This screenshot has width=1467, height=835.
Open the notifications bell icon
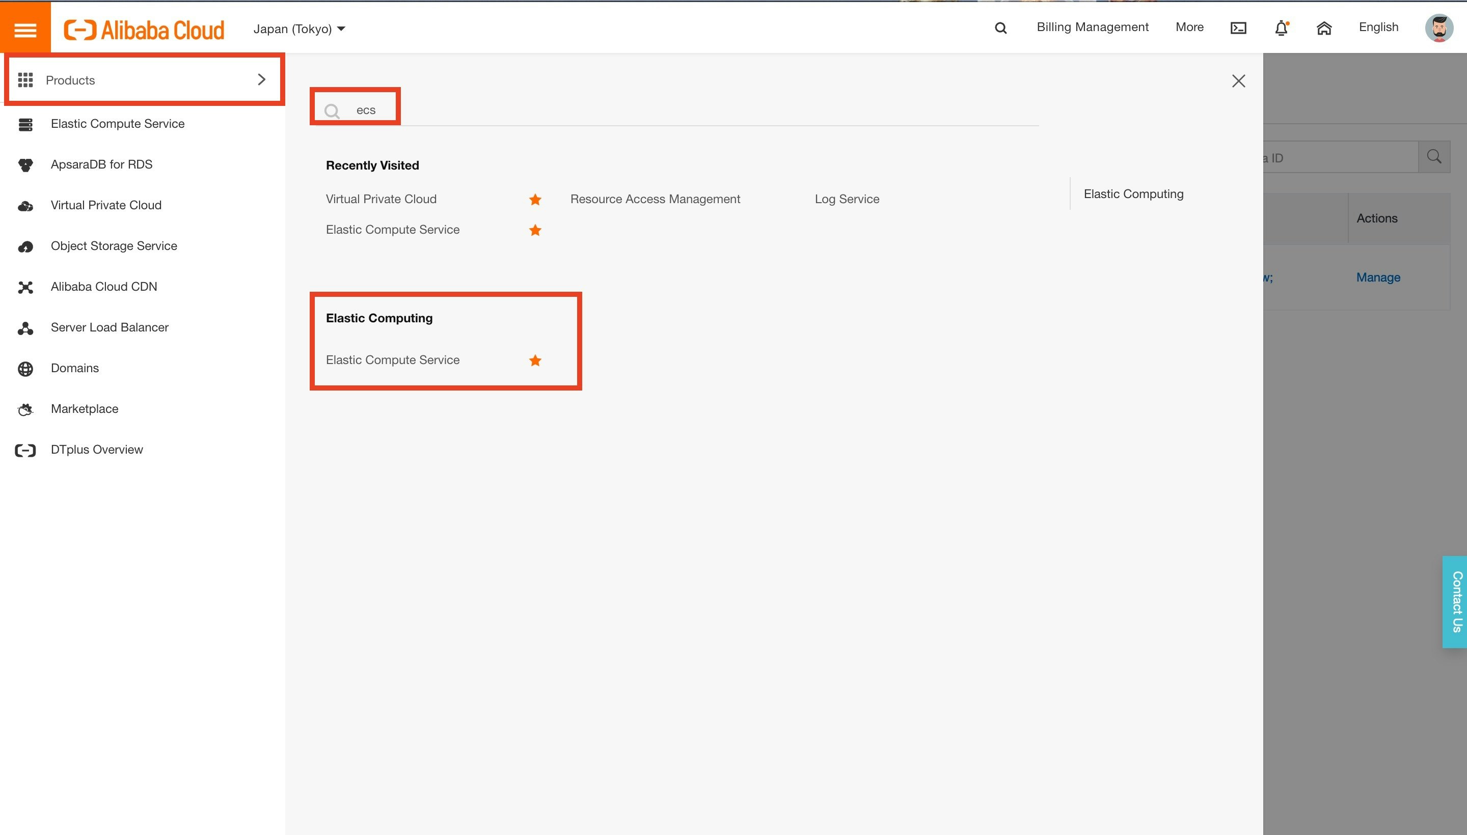[1281, 28]
